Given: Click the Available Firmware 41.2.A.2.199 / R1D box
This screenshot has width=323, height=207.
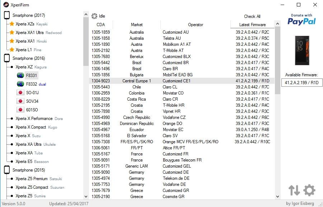Looking at the screenshot, I should point(302,83).
